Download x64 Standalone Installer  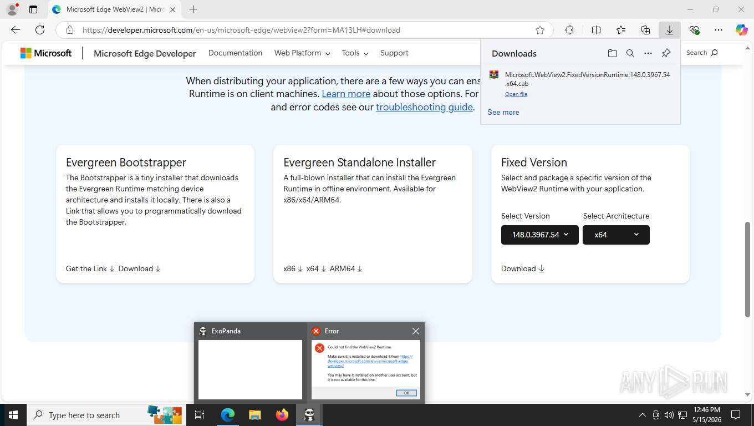[316, 268]
